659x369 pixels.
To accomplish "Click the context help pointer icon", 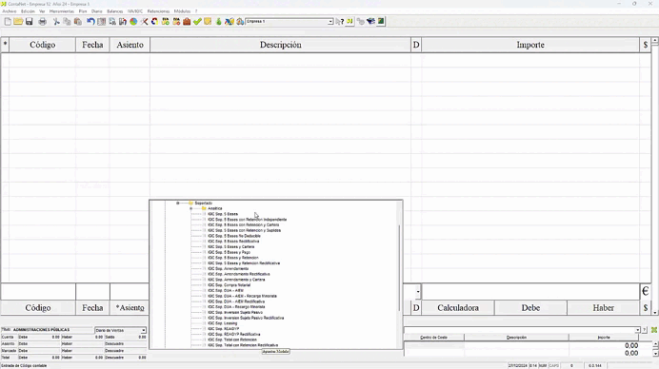I will tap(340, 22).
